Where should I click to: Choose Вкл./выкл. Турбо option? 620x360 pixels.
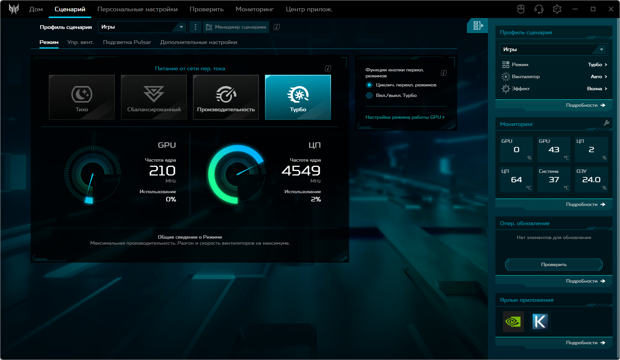point(391,95)
